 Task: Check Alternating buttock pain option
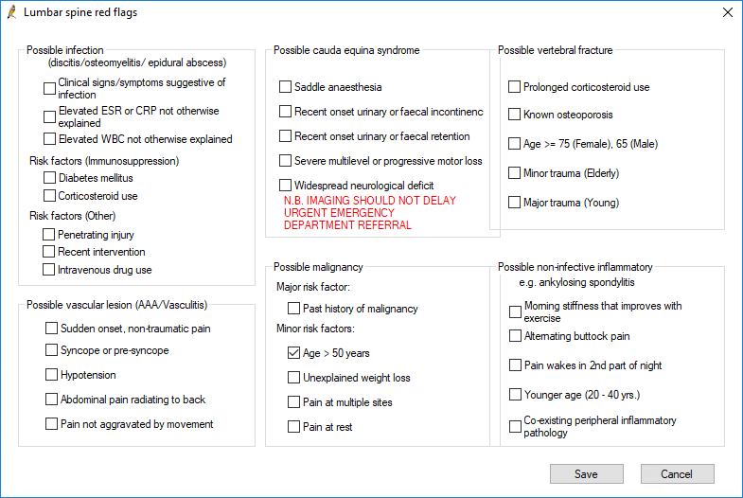(515, 336)
